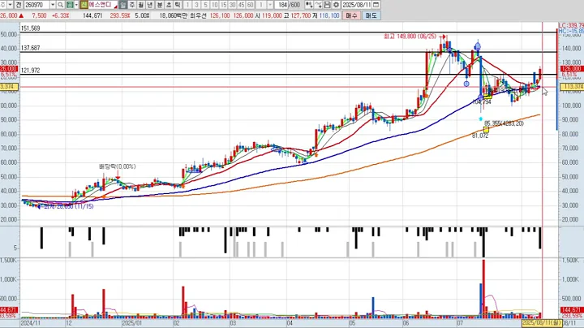Image resolution: width=584 pixels, height=328 pixels.
Task: Click the 151,569 horizontal line label
Action: [x=31, y=28]
